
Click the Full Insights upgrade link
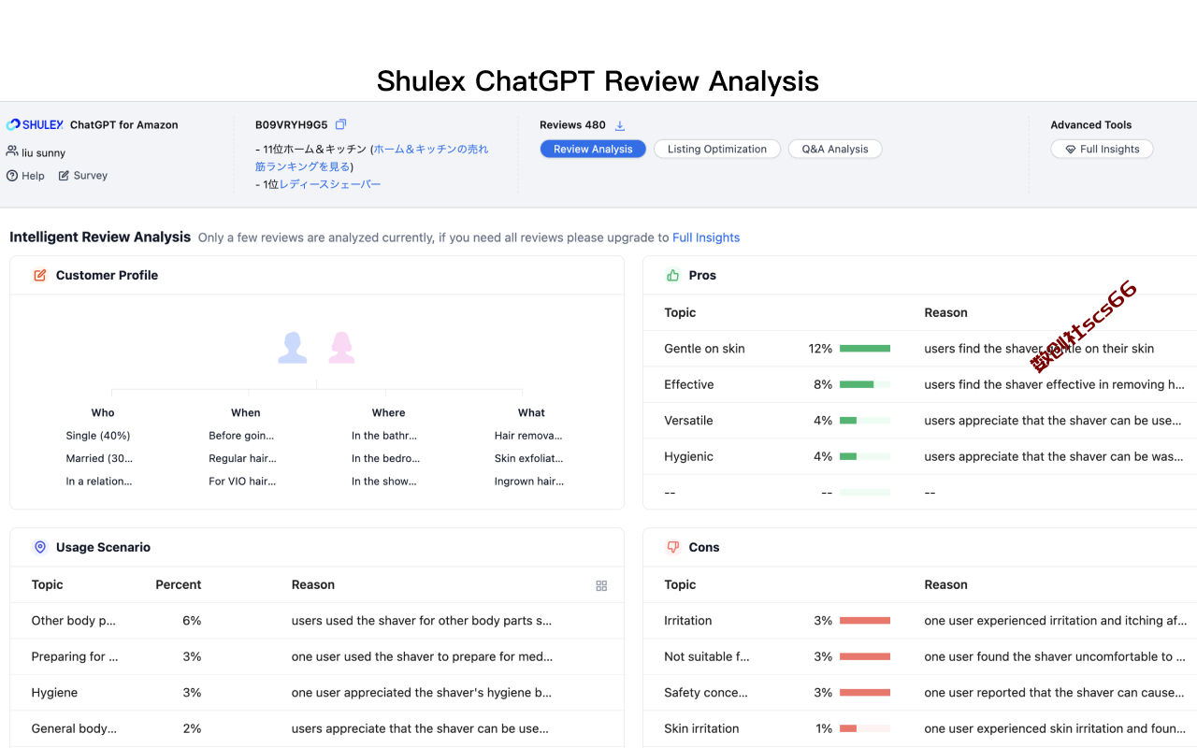point(706,237)
